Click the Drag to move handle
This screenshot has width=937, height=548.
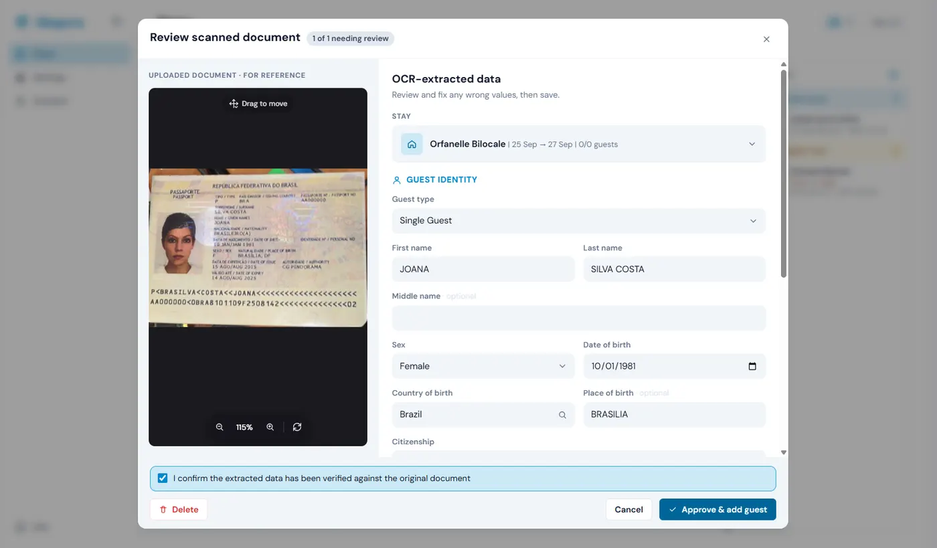click(258, 104)
